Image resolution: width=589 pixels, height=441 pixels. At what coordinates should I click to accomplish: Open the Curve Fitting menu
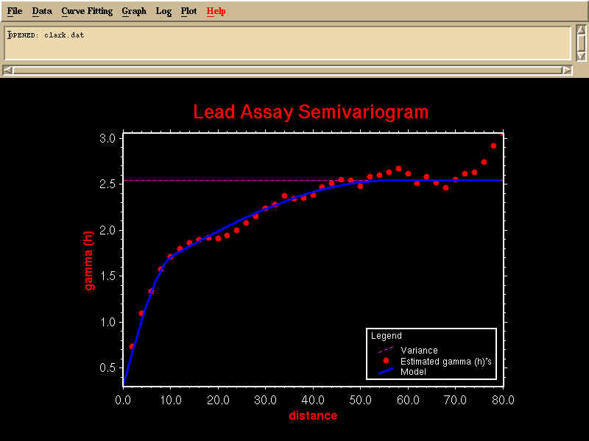tap(87, 11)
